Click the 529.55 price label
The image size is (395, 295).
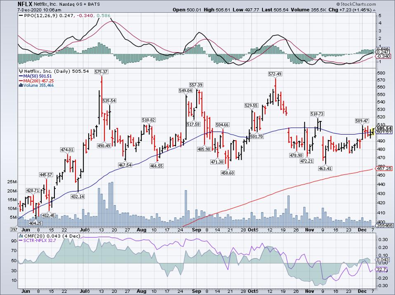(251, 106)
